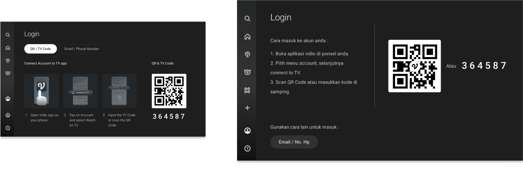Click 'Open Vidio app on your phone' text

click(45, 118)
